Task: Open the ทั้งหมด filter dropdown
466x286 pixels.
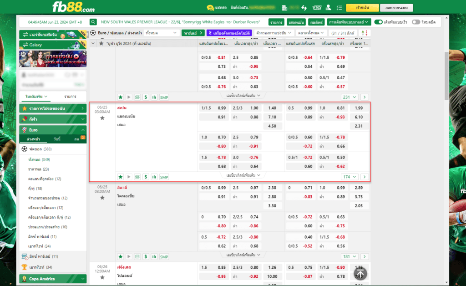Action: [x=161, y=33]
